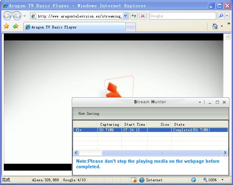233x185 pixels.
Task: Expand the Home button dropdown arrow
Action: (x=222, y=26)
